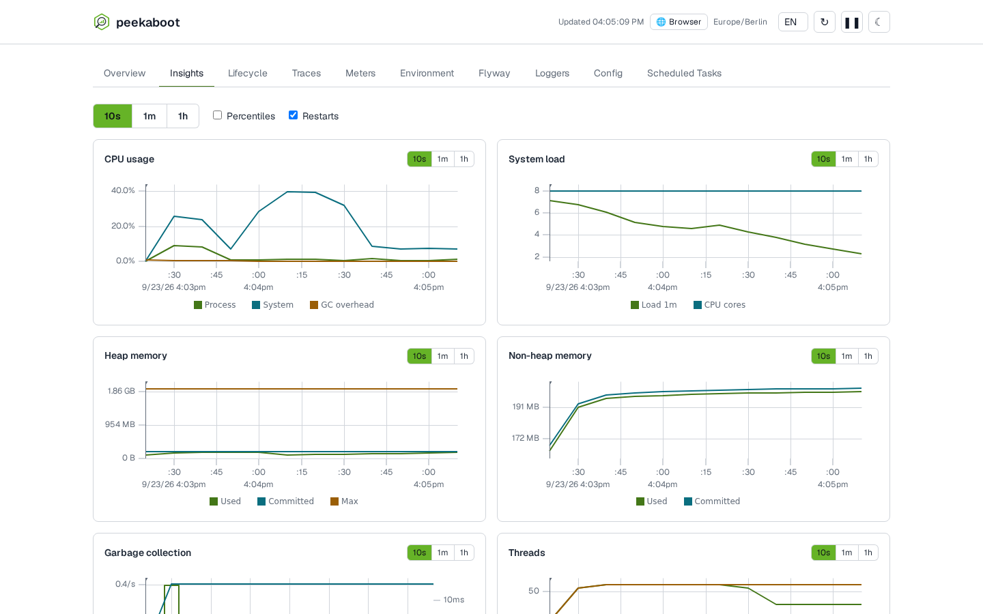Click the Browser timezone globe button
Image resolution: width=983 pixels, height=614 pixels.
point(679,22)
